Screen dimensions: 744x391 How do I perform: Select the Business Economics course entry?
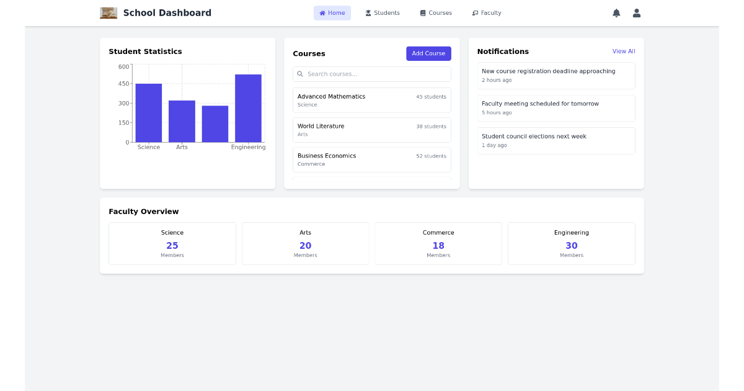pos(372,160)
